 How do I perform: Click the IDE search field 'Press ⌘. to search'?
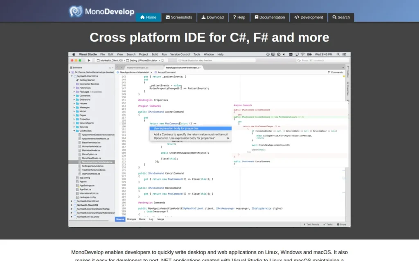point(322,60)
